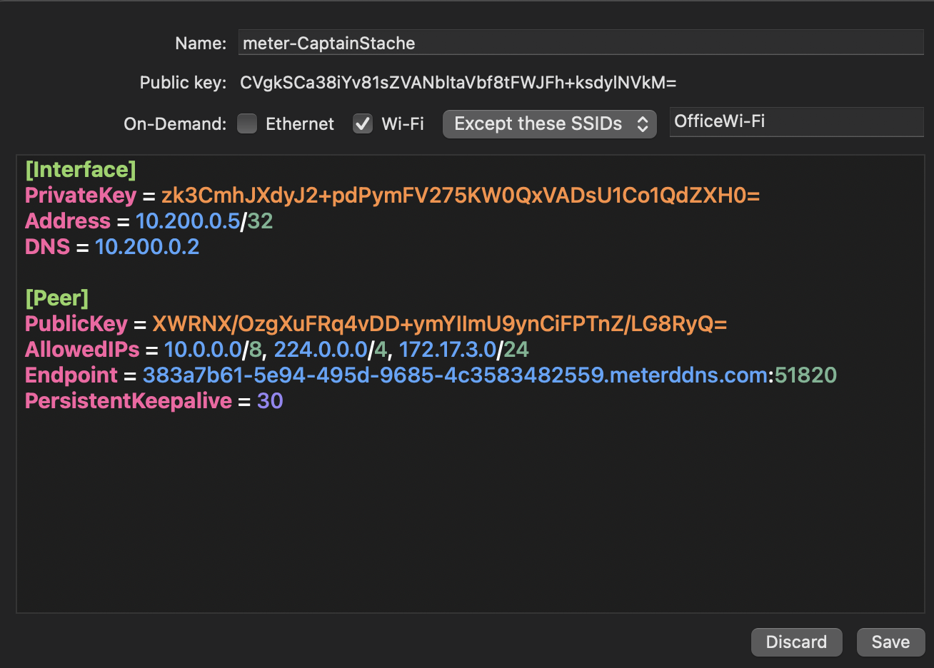Click the Discard button
The width and height of the screenshot is (934, 668).
pos(796,642)
